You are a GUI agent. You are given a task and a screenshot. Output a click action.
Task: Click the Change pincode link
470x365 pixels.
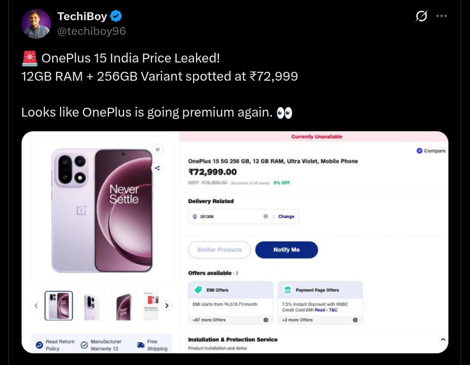[x=286, y=216]
